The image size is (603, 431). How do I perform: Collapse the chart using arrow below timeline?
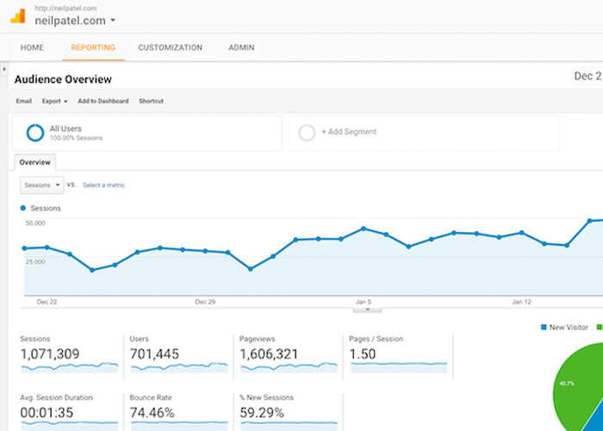click(x=379, y=310)
